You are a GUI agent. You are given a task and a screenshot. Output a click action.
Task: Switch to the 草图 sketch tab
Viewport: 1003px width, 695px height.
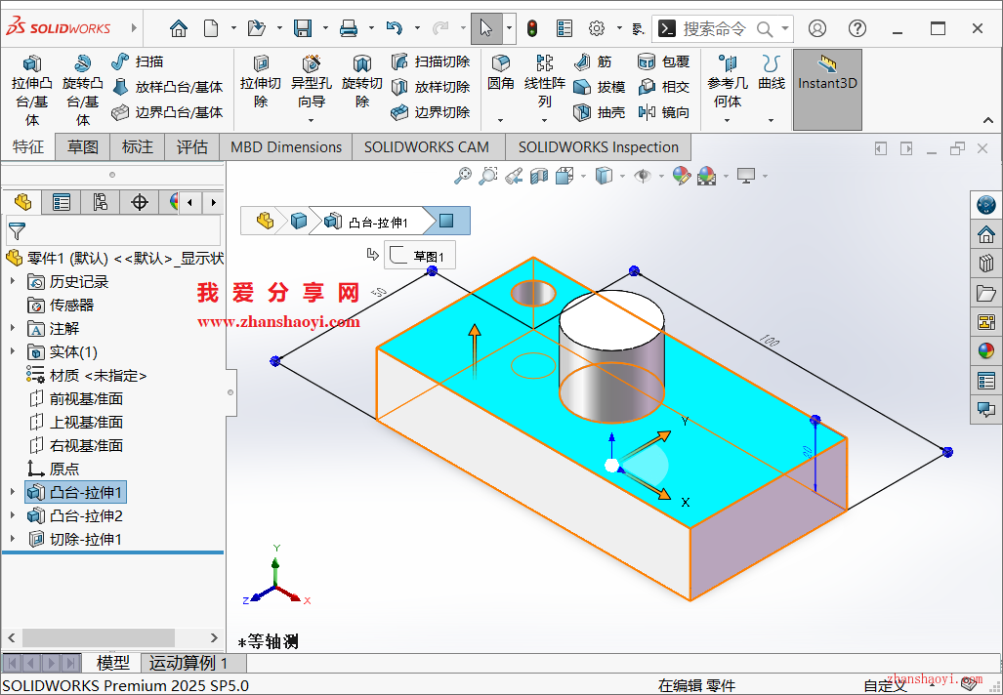[82, 147]
